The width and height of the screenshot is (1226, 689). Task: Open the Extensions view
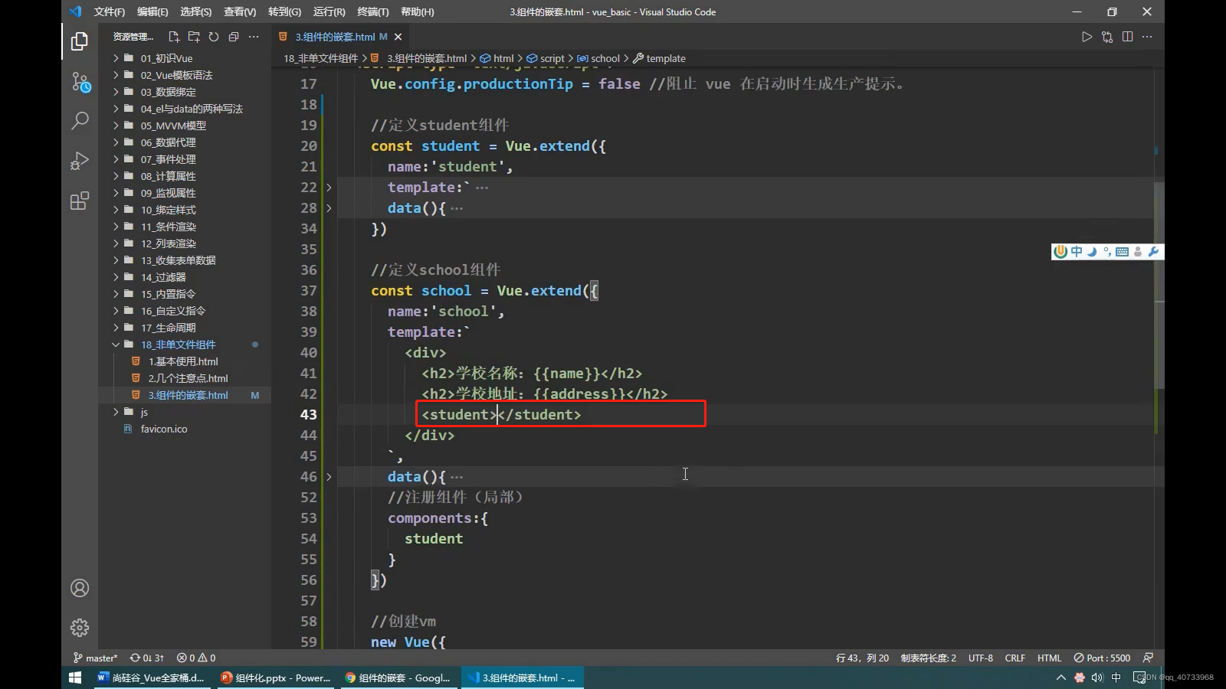[80, 201]
